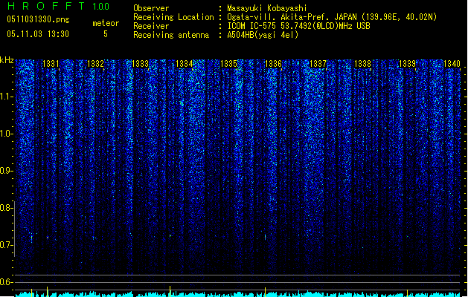Image resolution: width=468 pixels, height=297 pixels.
Task: Click the kHz axis unit label
Action: click(x=7, y=60)
